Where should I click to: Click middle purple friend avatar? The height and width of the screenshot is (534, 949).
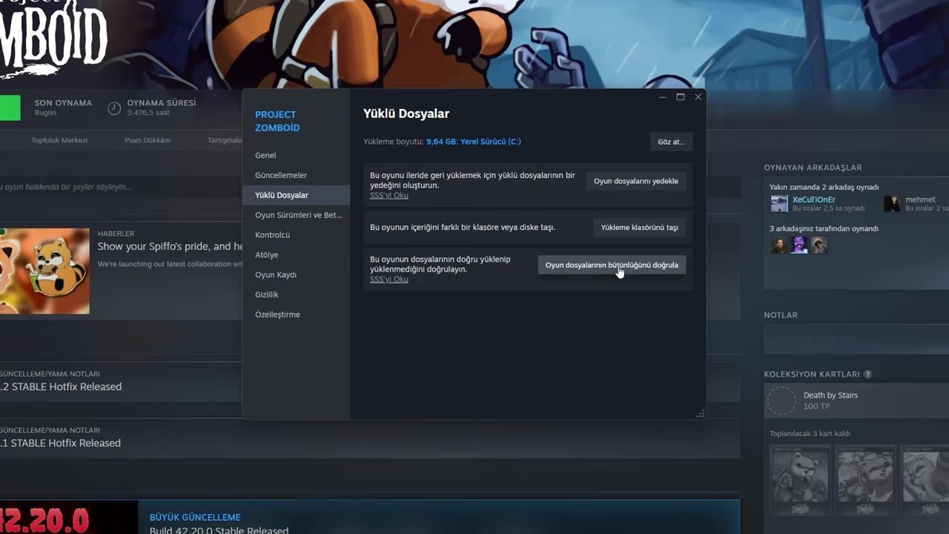[x=799, y=245]
